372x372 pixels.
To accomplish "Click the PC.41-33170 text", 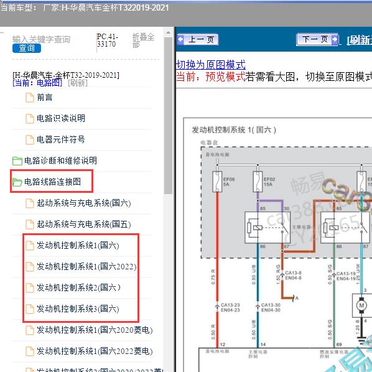I will point(107,40).
